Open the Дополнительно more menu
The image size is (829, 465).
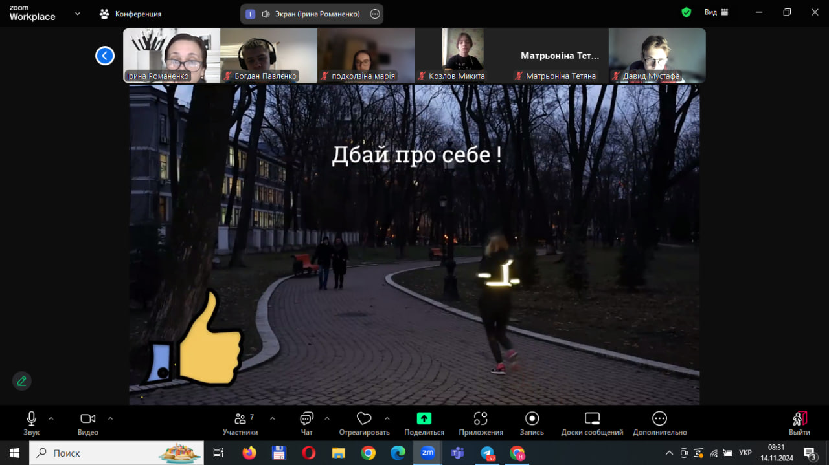tap(659, 419)
